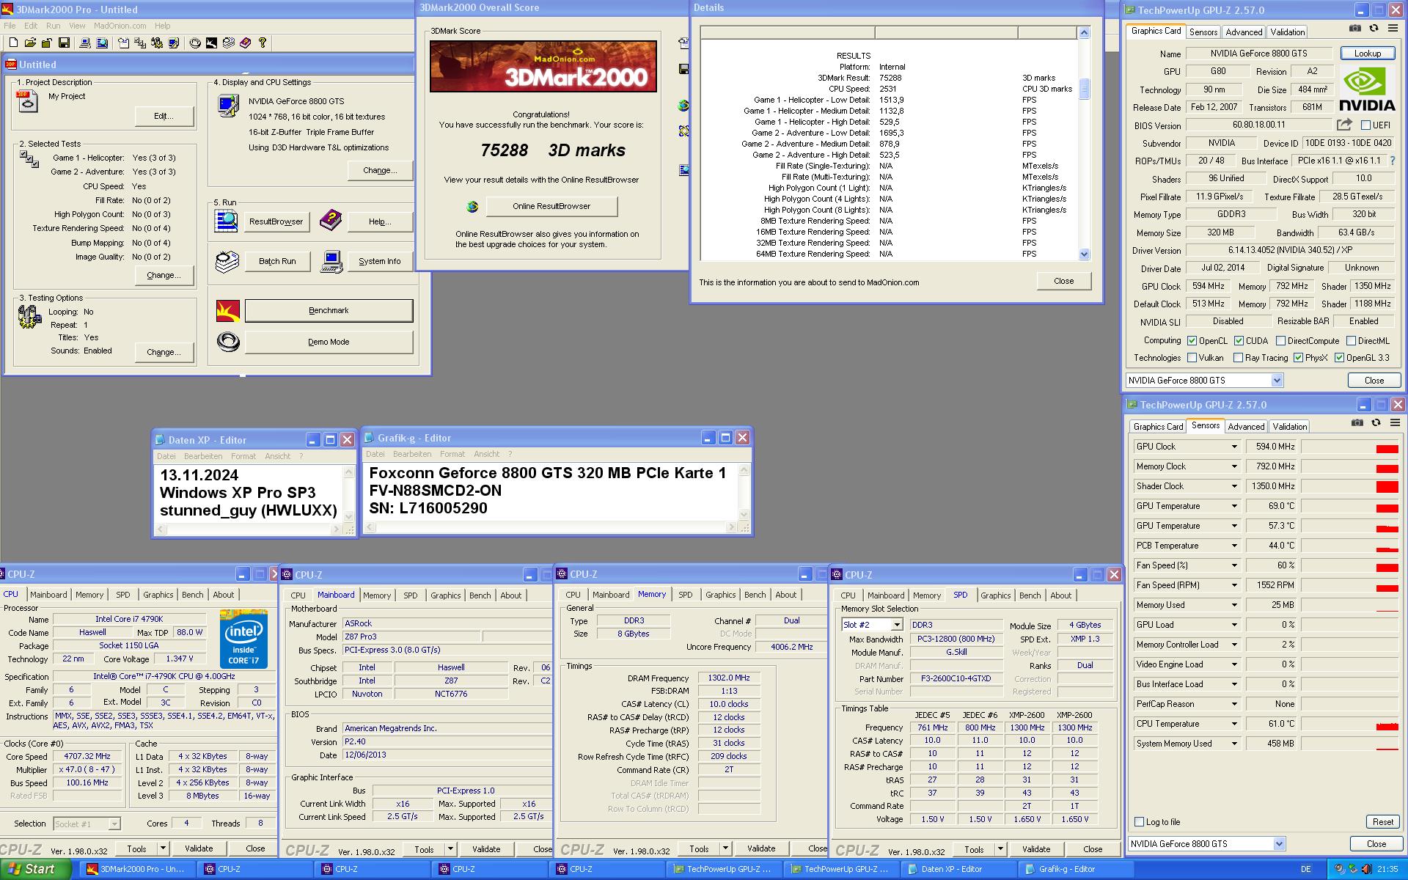Toggle DirectCompute checkbox in GPU-Z
The height and width of the screenshot is (880, 1408).
tap(1280, 341)
